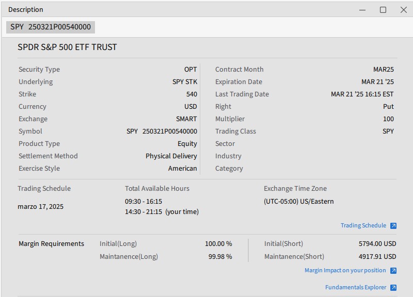Open Margin Impact on your position link
The height and width of the screenshot is (297, 413).
(x=345, y=271)
